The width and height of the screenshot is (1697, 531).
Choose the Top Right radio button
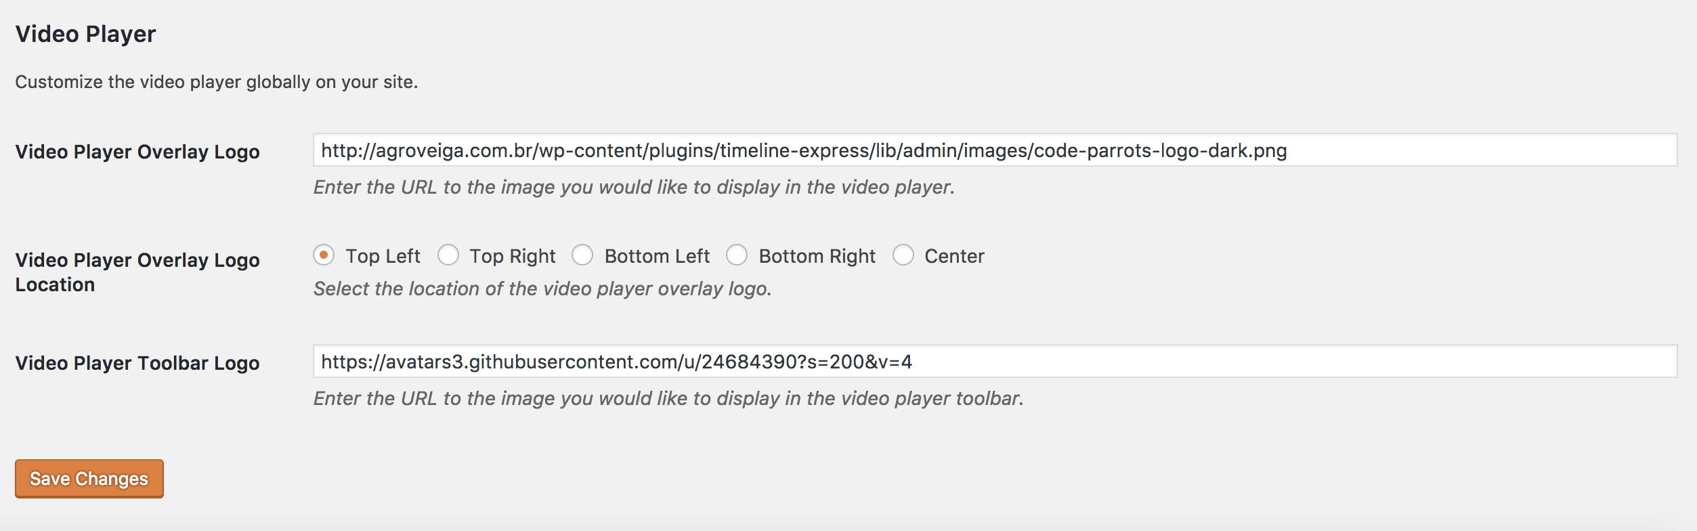pyautogui.click(x=448, y=255)
